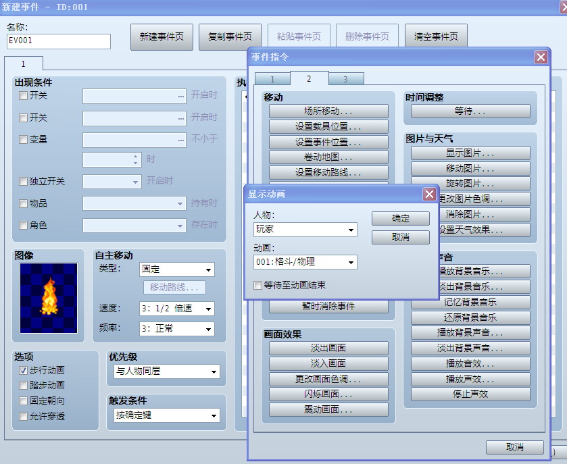Enable the 踏步动画 option

23,385
